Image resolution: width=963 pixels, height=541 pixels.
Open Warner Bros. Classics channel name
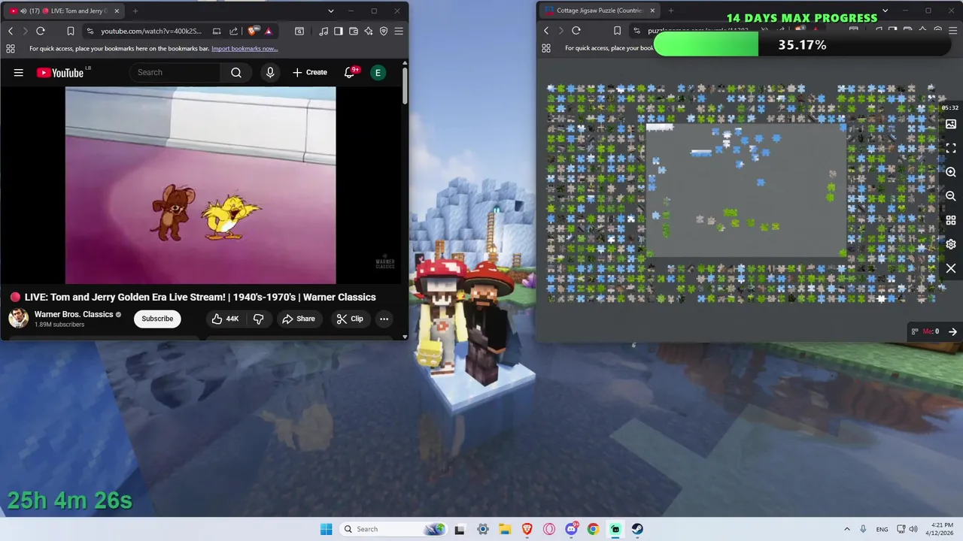(x=74, y=314)
